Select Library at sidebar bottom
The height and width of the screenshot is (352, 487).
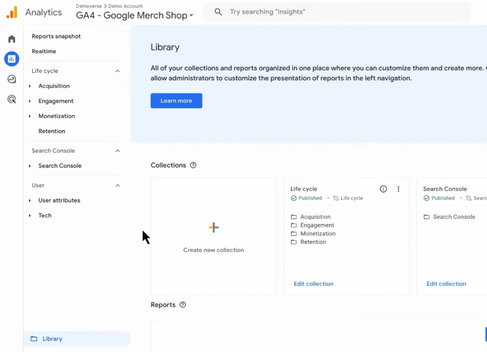click(77, 339)
